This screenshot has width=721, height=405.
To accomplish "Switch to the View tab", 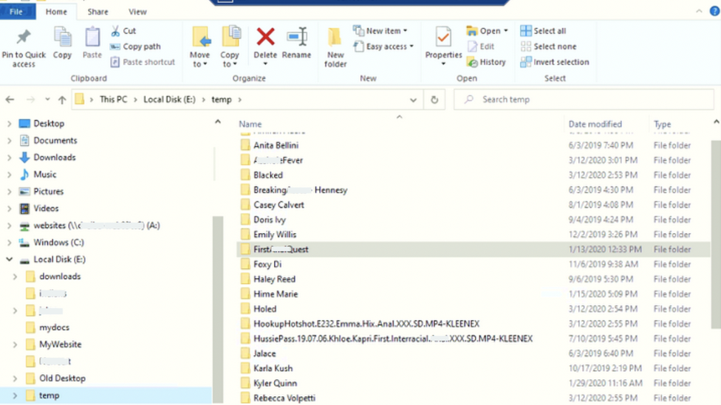I will (137, 12).
